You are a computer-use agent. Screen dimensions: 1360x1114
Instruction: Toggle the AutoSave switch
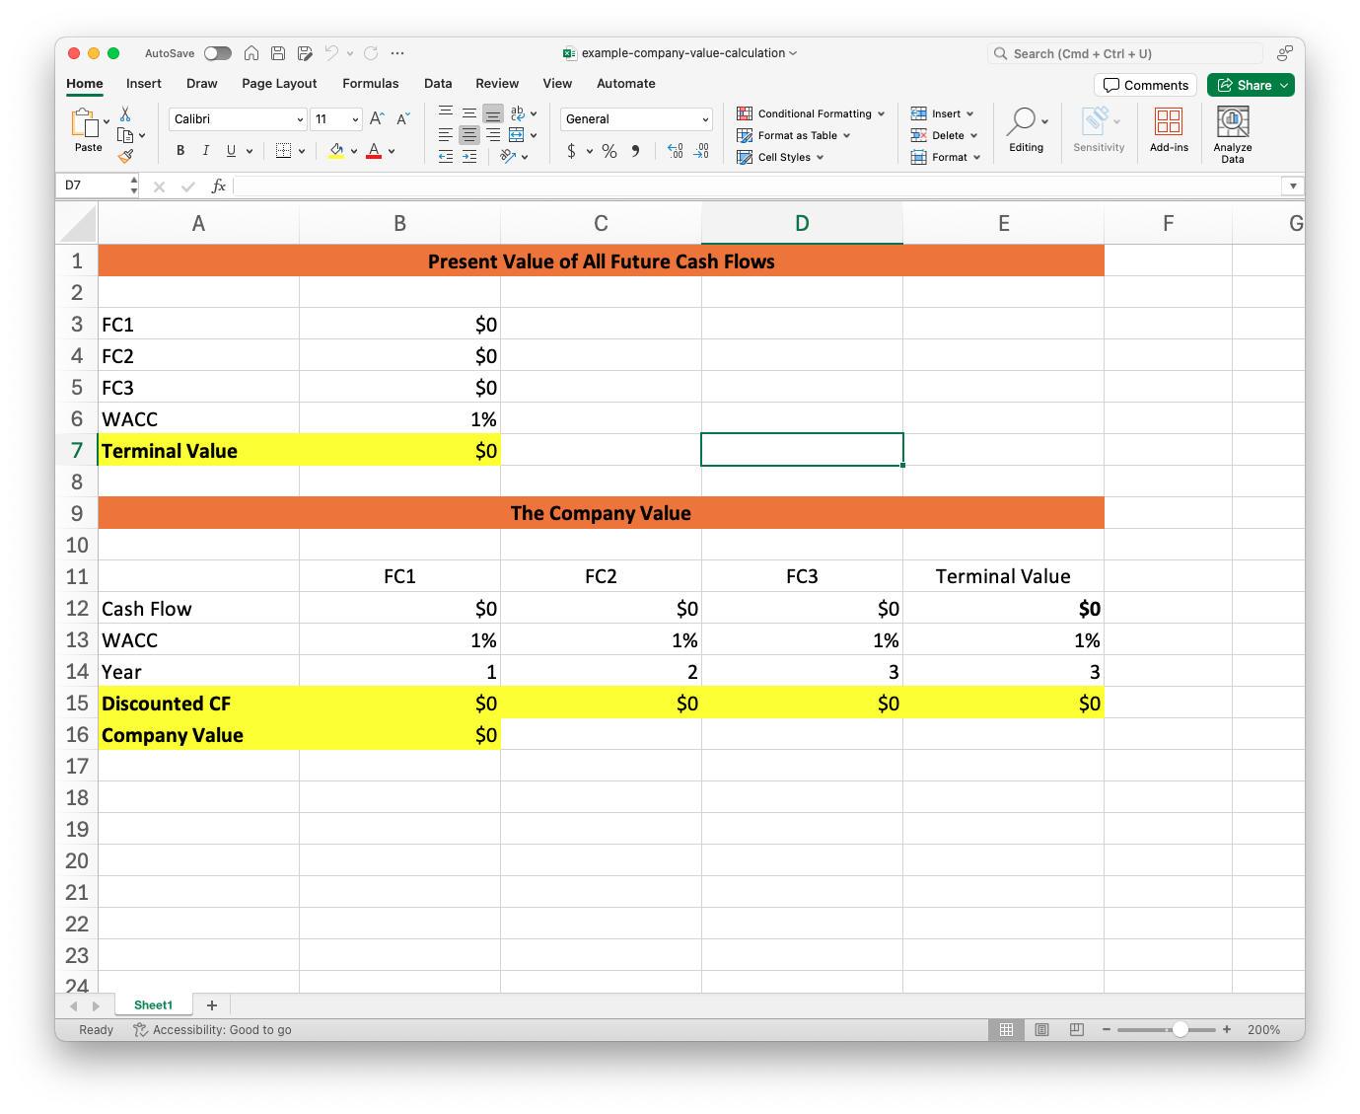pyautogui.click(x=218, y=52)
